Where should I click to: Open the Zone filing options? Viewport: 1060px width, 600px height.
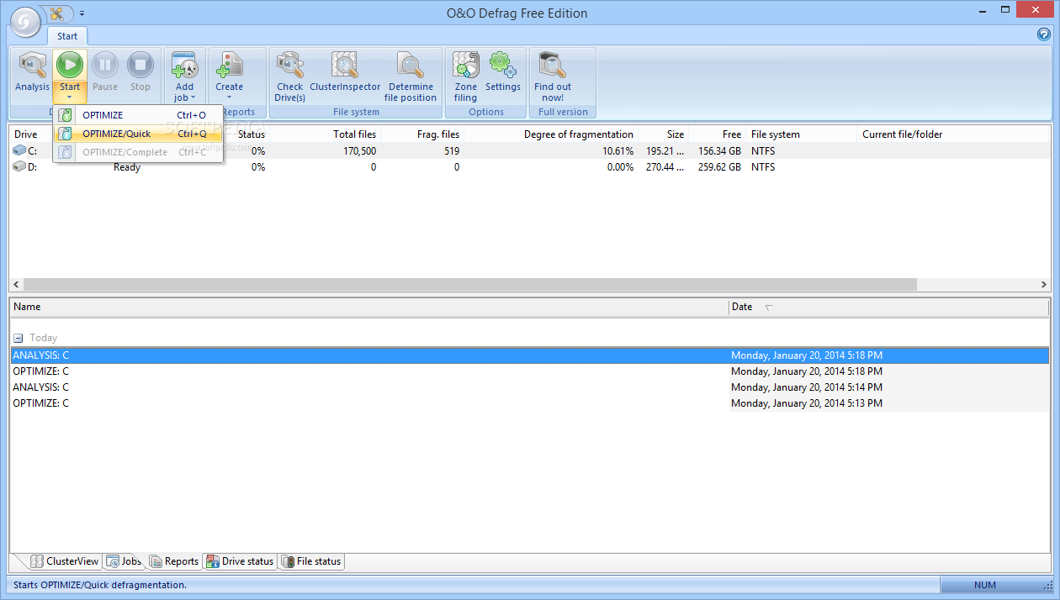465,76
